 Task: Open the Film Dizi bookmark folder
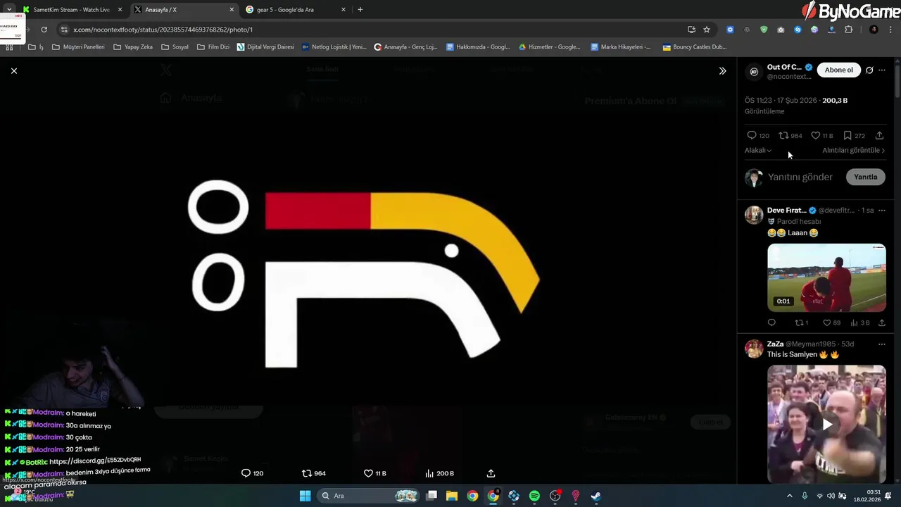(x=213, y=47)
